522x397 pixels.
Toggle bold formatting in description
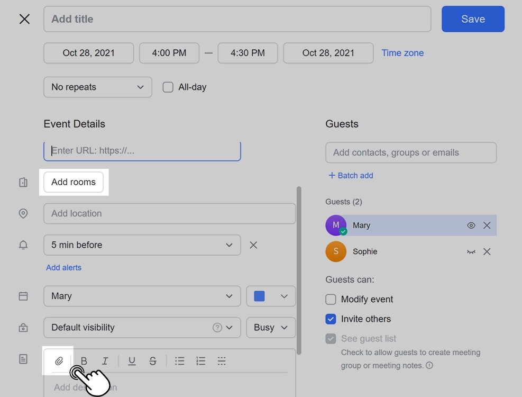point(84,361)
